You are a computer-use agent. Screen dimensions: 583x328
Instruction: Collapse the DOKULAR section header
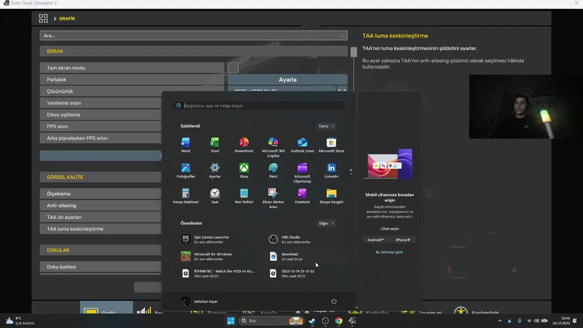coord(101,250)
